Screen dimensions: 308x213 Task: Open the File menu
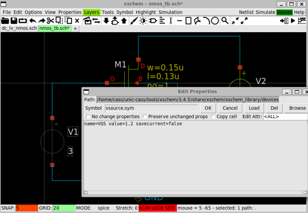click(7, 12)
